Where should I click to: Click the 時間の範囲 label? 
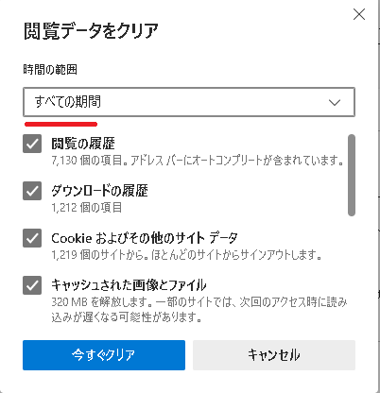point(50,69)
